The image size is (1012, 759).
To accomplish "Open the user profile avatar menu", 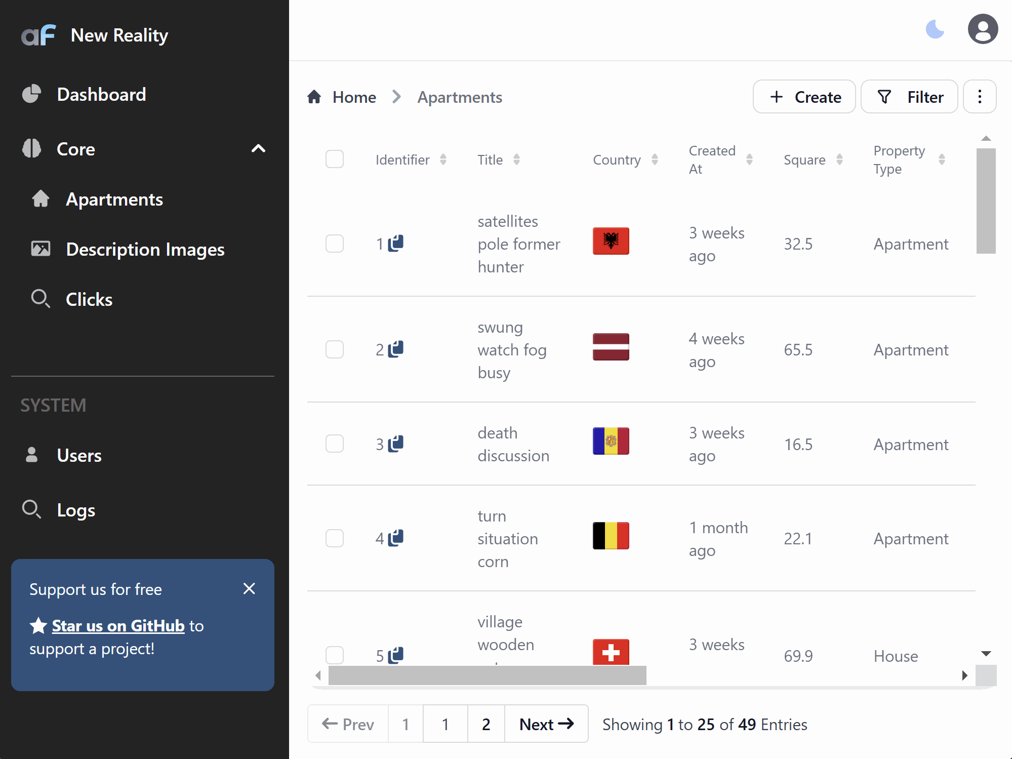I will pos(983,29).
